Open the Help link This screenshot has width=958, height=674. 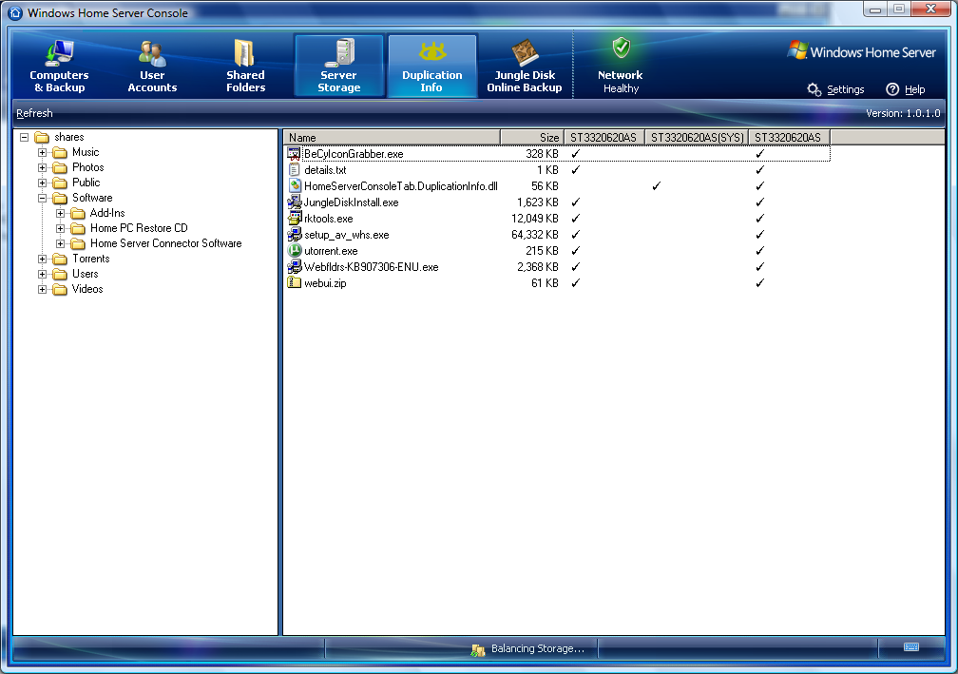tap(906, 89)
